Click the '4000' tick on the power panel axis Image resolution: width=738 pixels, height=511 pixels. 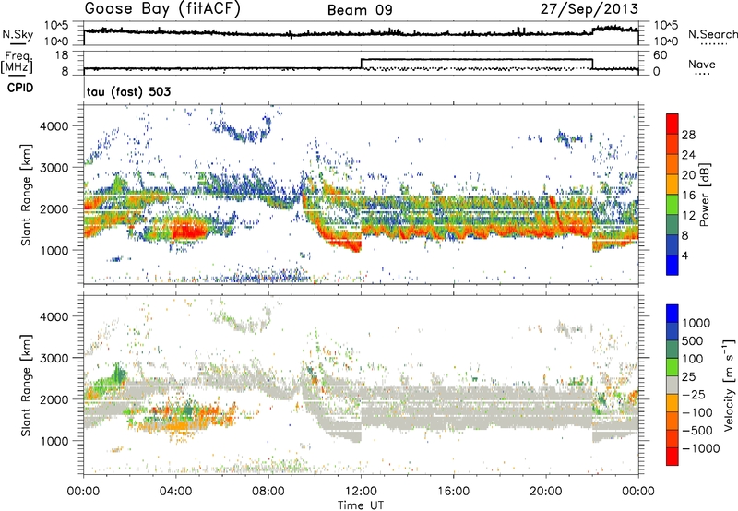[x=54, y=126]
